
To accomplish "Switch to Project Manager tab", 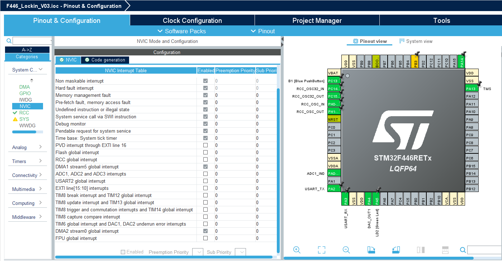I will tap(317, 20).
